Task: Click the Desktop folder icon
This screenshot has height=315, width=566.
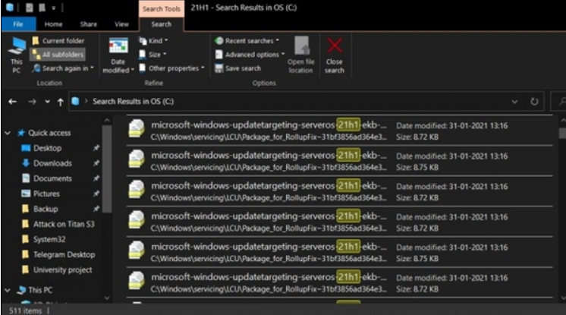Action: [x=26, y=148]
